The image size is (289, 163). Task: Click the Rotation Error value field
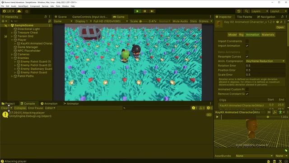(x=266, y=66)
